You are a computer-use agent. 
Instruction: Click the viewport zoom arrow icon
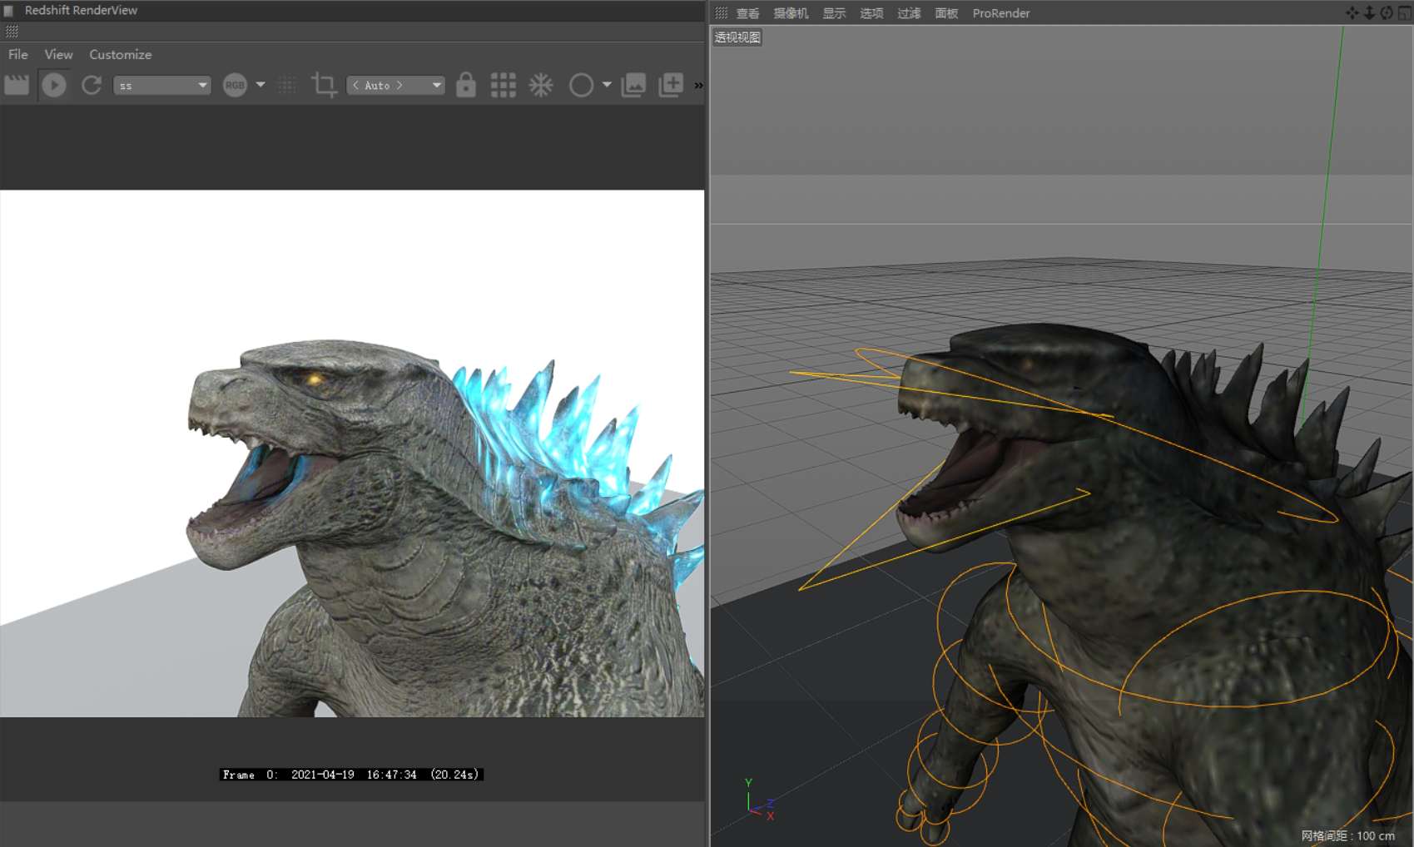point(1369,12)
